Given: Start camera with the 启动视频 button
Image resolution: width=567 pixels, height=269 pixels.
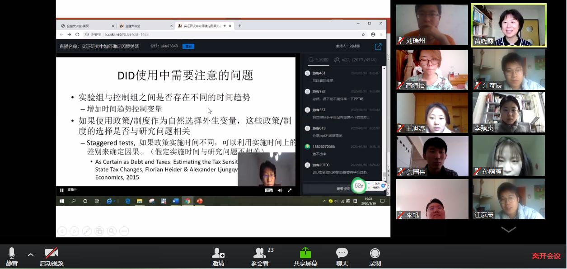Looking at the screenshot, I should click(x=51, y=256).
